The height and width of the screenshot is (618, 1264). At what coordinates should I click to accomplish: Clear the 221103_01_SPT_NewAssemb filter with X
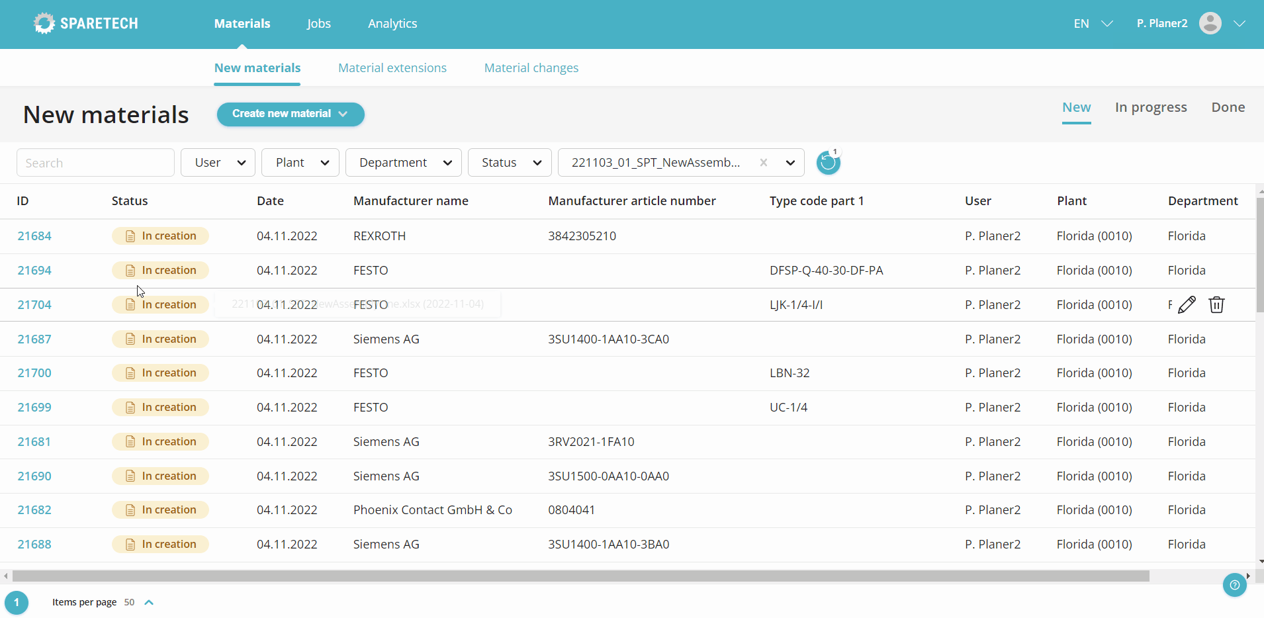tap(764, 163)
